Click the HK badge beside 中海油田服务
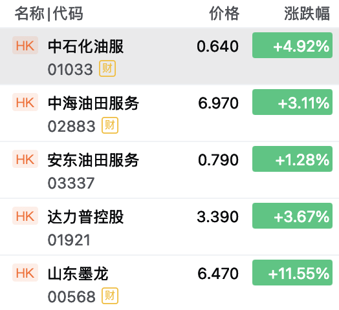This screenshot has height=310, width=339. [25, 102]
